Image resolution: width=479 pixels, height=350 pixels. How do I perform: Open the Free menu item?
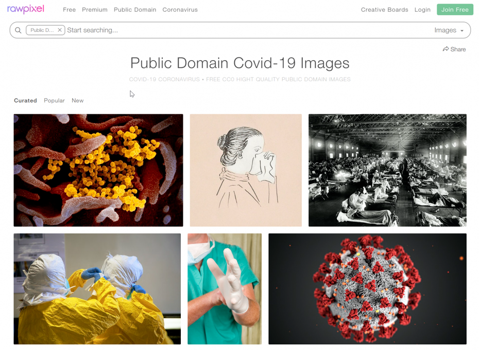[x=70, y=10]
